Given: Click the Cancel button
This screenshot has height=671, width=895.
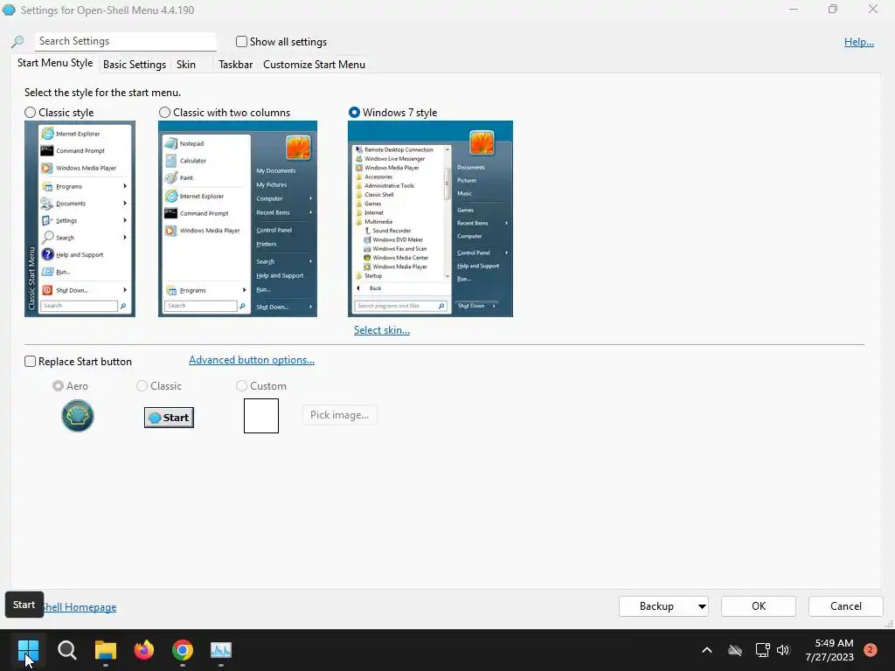Looking at the screenshot, I should [x=846, y=606].
